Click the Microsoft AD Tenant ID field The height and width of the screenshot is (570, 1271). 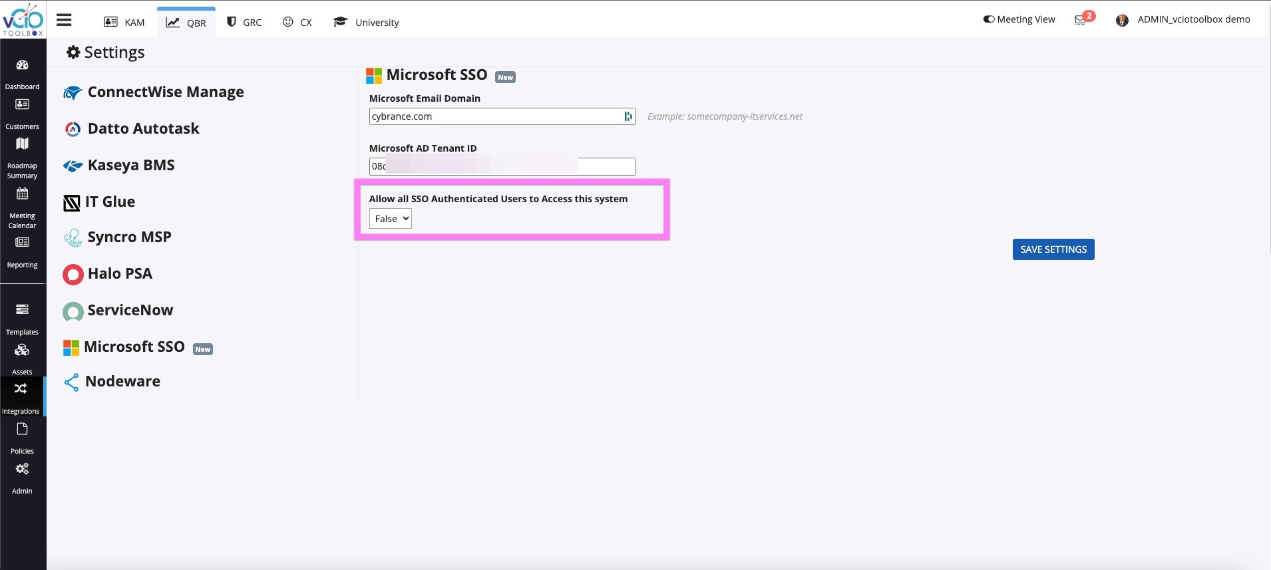[502, 166]
